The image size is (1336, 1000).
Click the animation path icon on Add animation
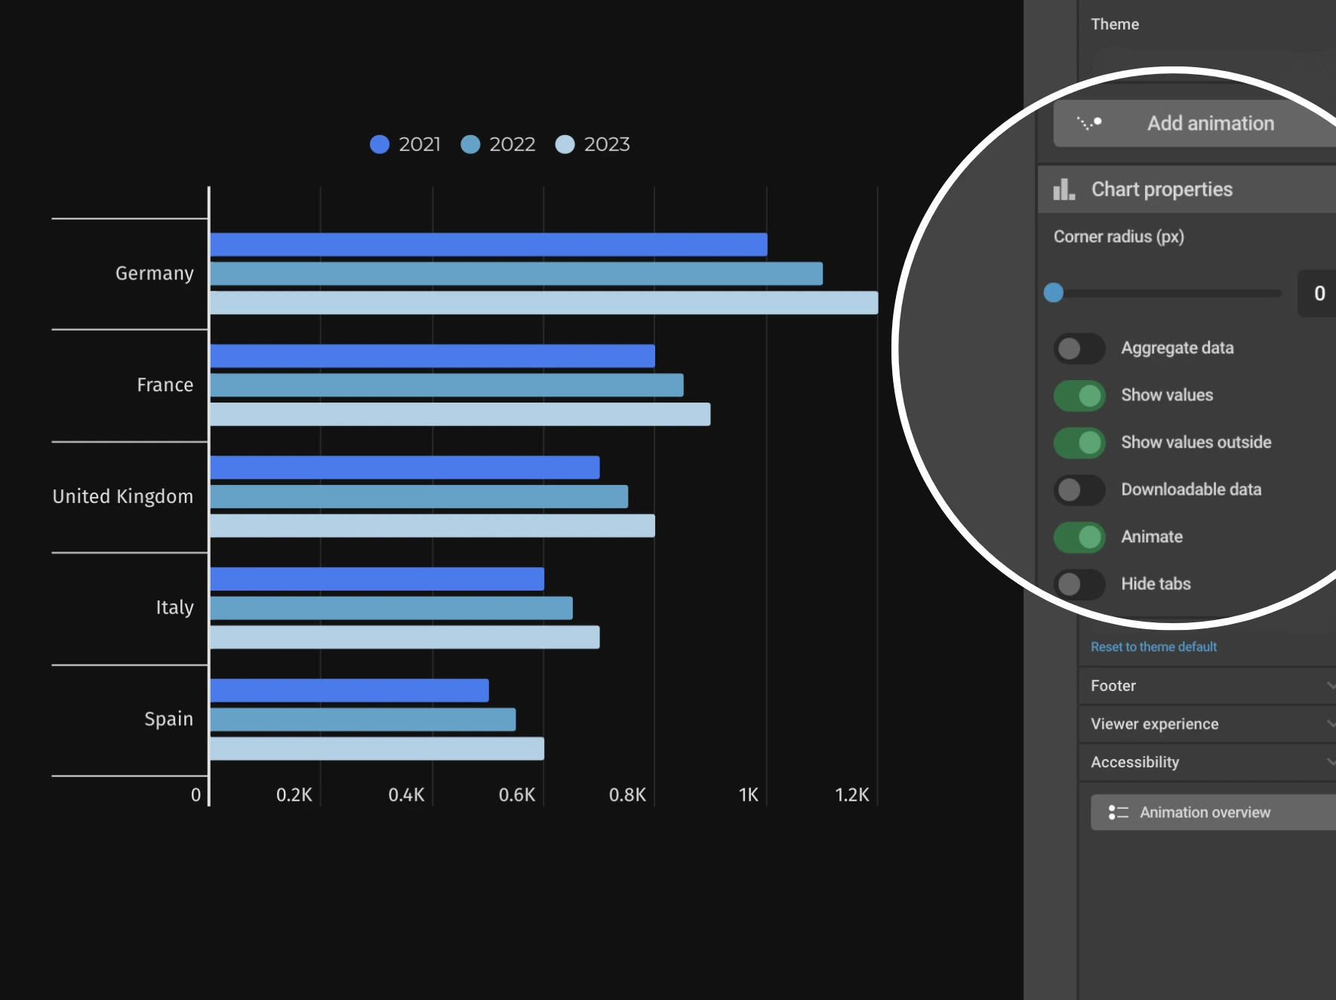point(1088,123)
